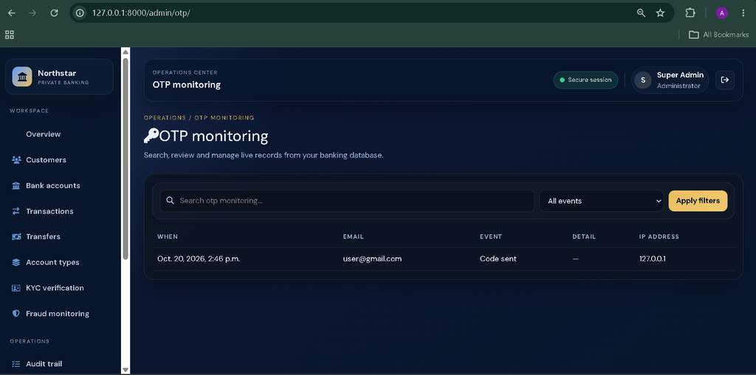Click the Oct. 20, 2026, 2:46 p.m. cell
Viewport: 756px width, 375px height.
199,259
